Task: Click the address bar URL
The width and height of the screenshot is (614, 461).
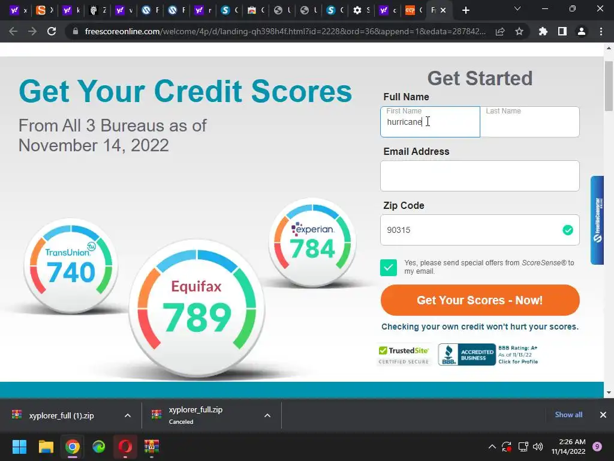Action: point(285,31)
